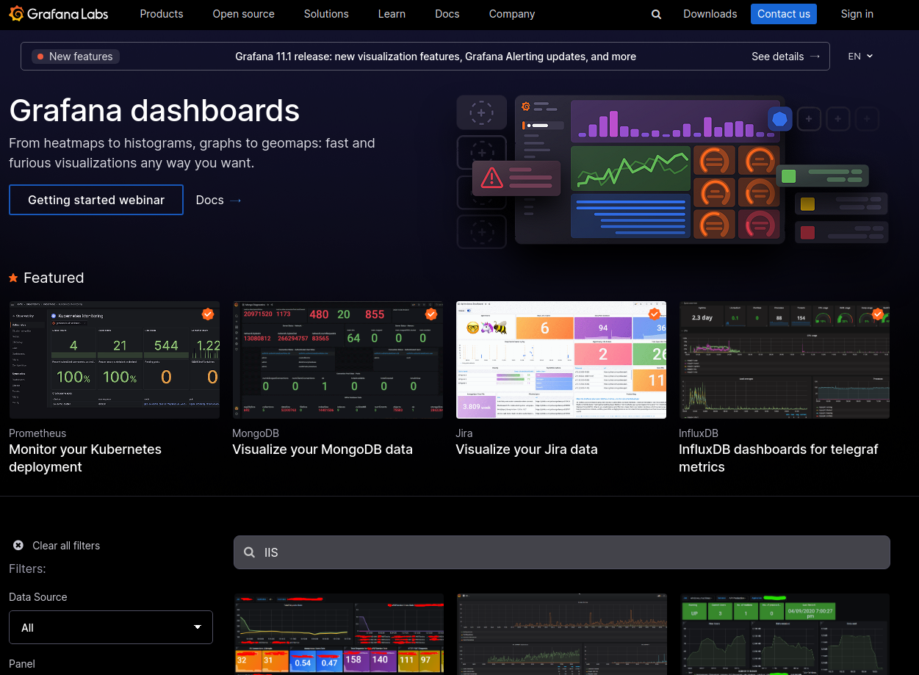Screen dimensions: 919x675
Task: Click the Panel filter label
Action: point(22,664)
